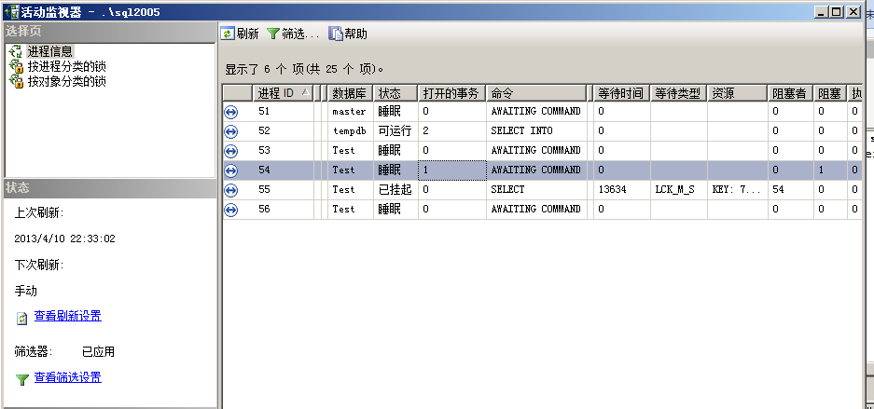Viewport: 874px width, 409px height.
Task: Sort by the 状态 column header
Action: [395, 93]
